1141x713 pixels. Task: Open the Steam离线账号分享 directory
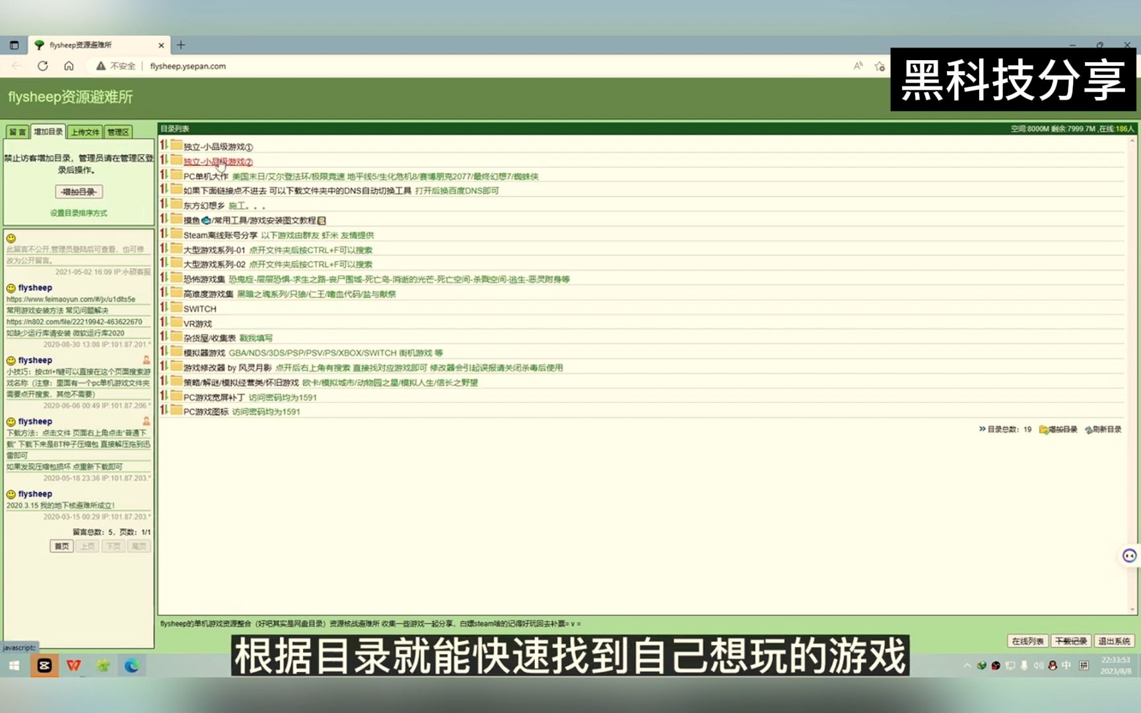(x=220, y=235)
